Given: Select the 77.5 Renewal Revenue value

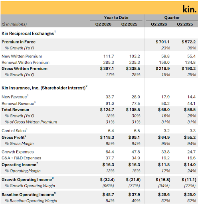Looking at the screenshot, I should pyautogui.click(x=136, y=104).
